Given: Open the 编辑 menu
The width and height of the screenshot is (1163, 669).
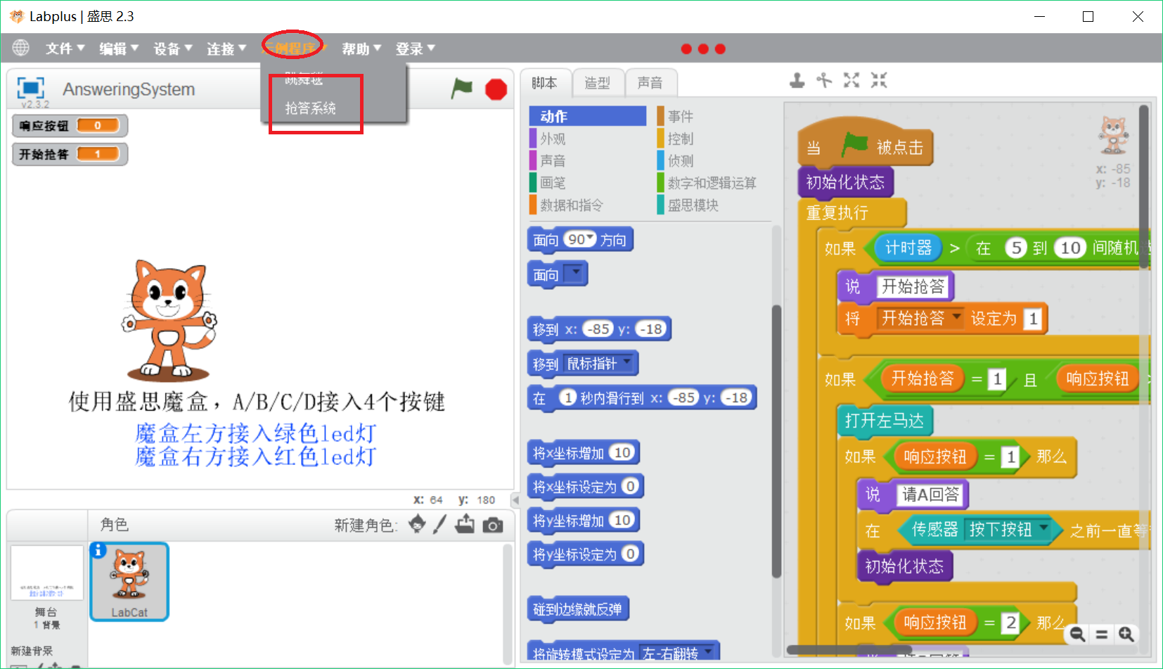Looking at the screenshot, I should click(x=118, y=49).
